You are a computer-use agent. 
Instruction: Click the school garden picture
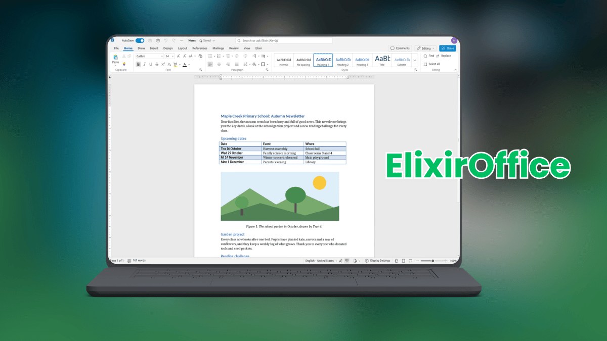tap(280, 196)
